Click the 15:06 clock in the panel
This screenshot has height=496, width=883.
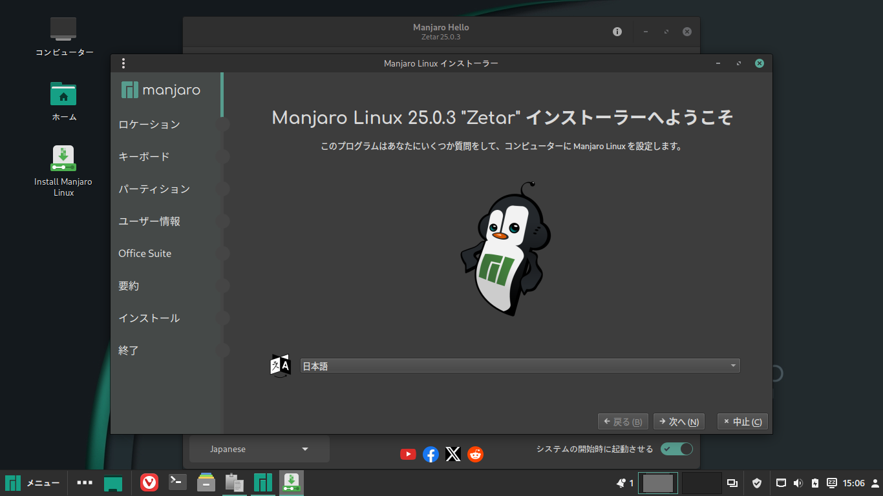pos(854,483)
